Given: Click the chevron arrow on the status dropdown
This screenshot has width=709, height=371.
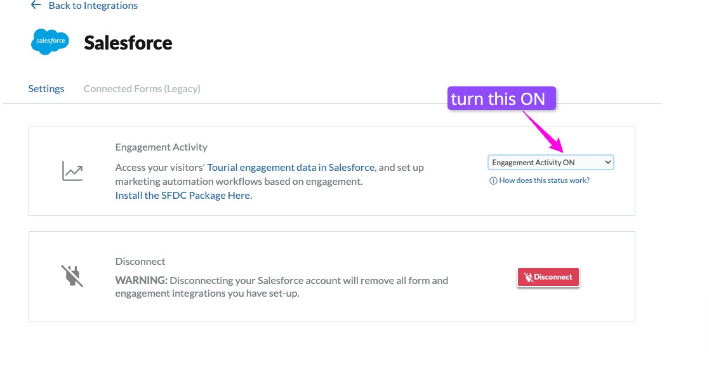Looking at the screenshot, I should (607, 163).
